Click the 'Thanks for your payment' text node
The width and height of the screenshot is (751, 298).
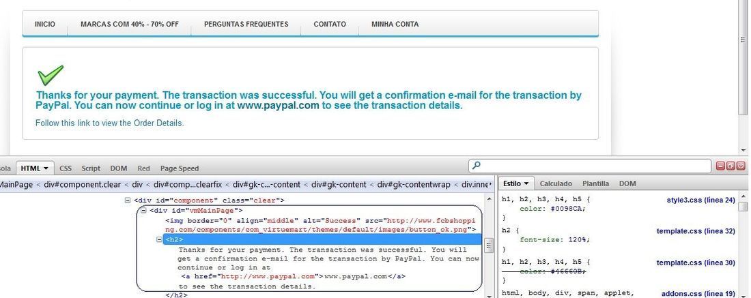tap(328, 258)
